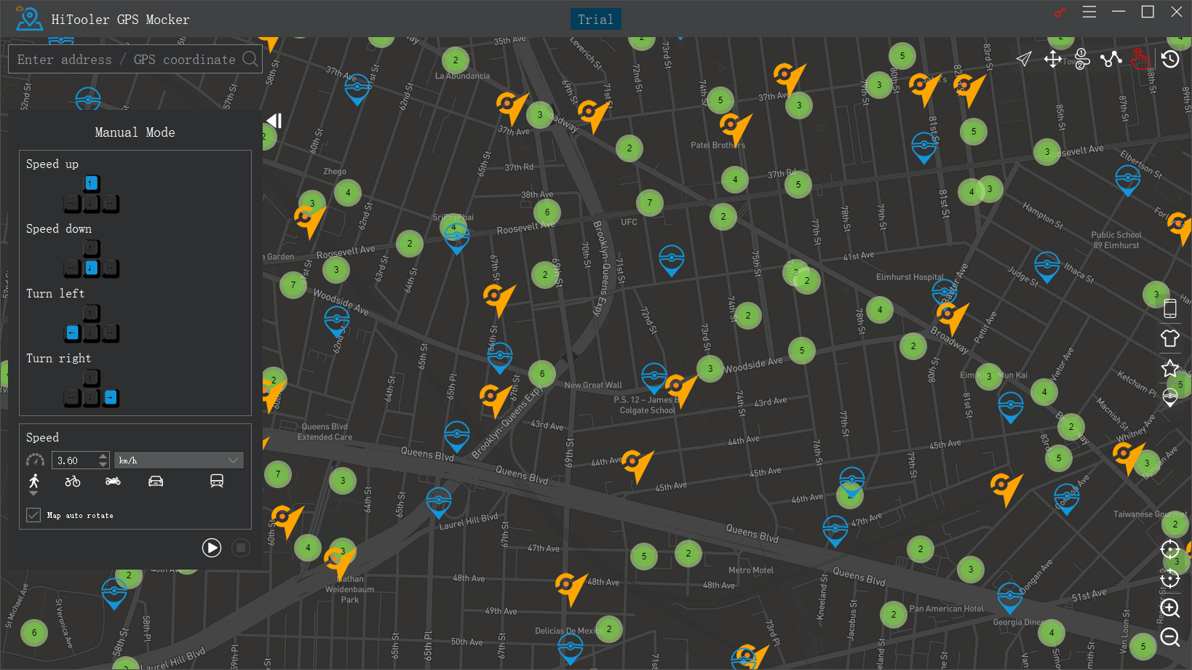Image resolution: width=1192 pixels, height=670 pixels.
Task: Open the history records clock icon
Action: point(1170,59)
